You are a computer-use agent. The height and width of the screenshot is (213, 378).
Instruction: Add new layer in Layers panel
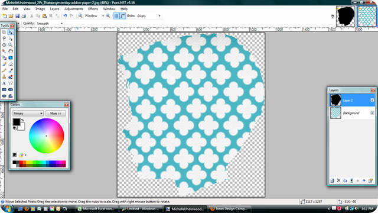332,180
